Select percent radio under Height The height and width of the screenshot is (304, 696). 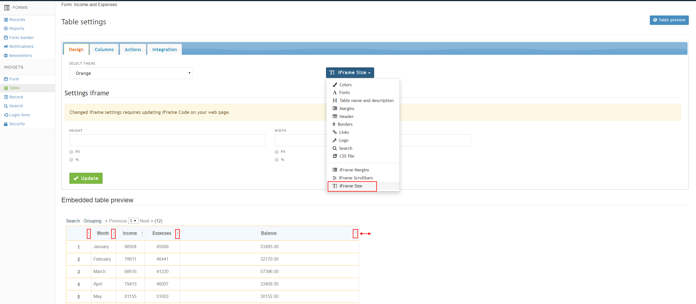71,160
